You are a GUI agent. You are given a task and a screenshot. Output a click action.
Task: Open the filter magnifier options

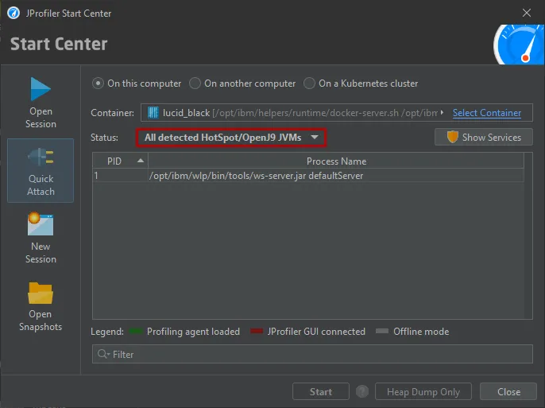pos(103,354)
